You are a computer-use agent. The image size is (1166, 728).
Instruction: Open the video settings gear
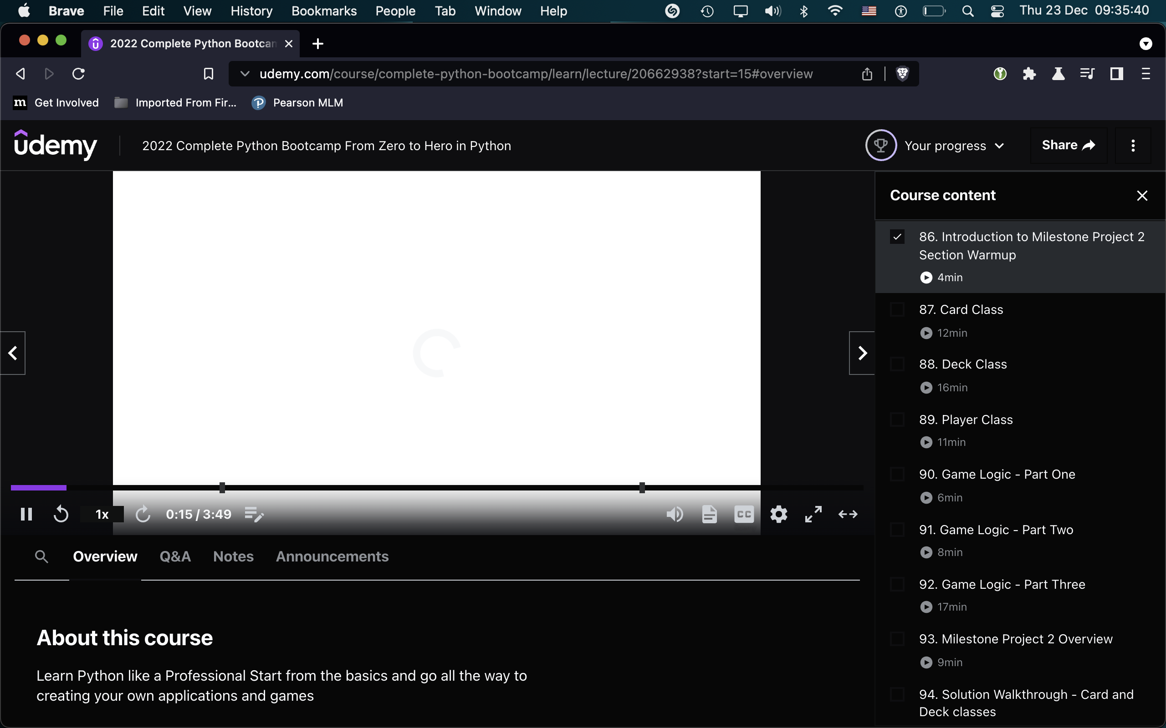click(778, 514)
